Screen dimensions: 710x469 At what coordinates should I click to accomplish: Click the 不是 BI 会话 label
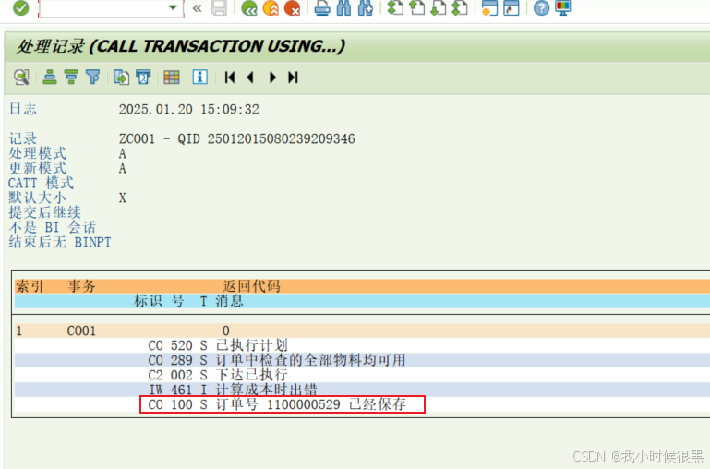pyautogui.click(x=52, y=227)
